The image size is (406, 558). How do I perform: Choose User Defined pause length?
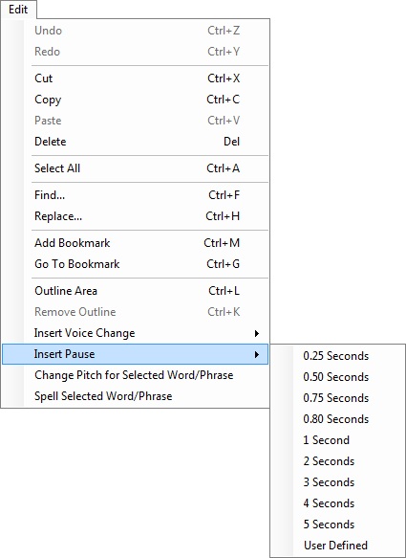(337, 546)
